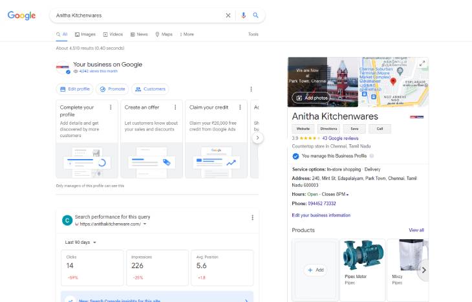Click the Directions button
Viewport: 472px width, 302px height.
(328, 129)
